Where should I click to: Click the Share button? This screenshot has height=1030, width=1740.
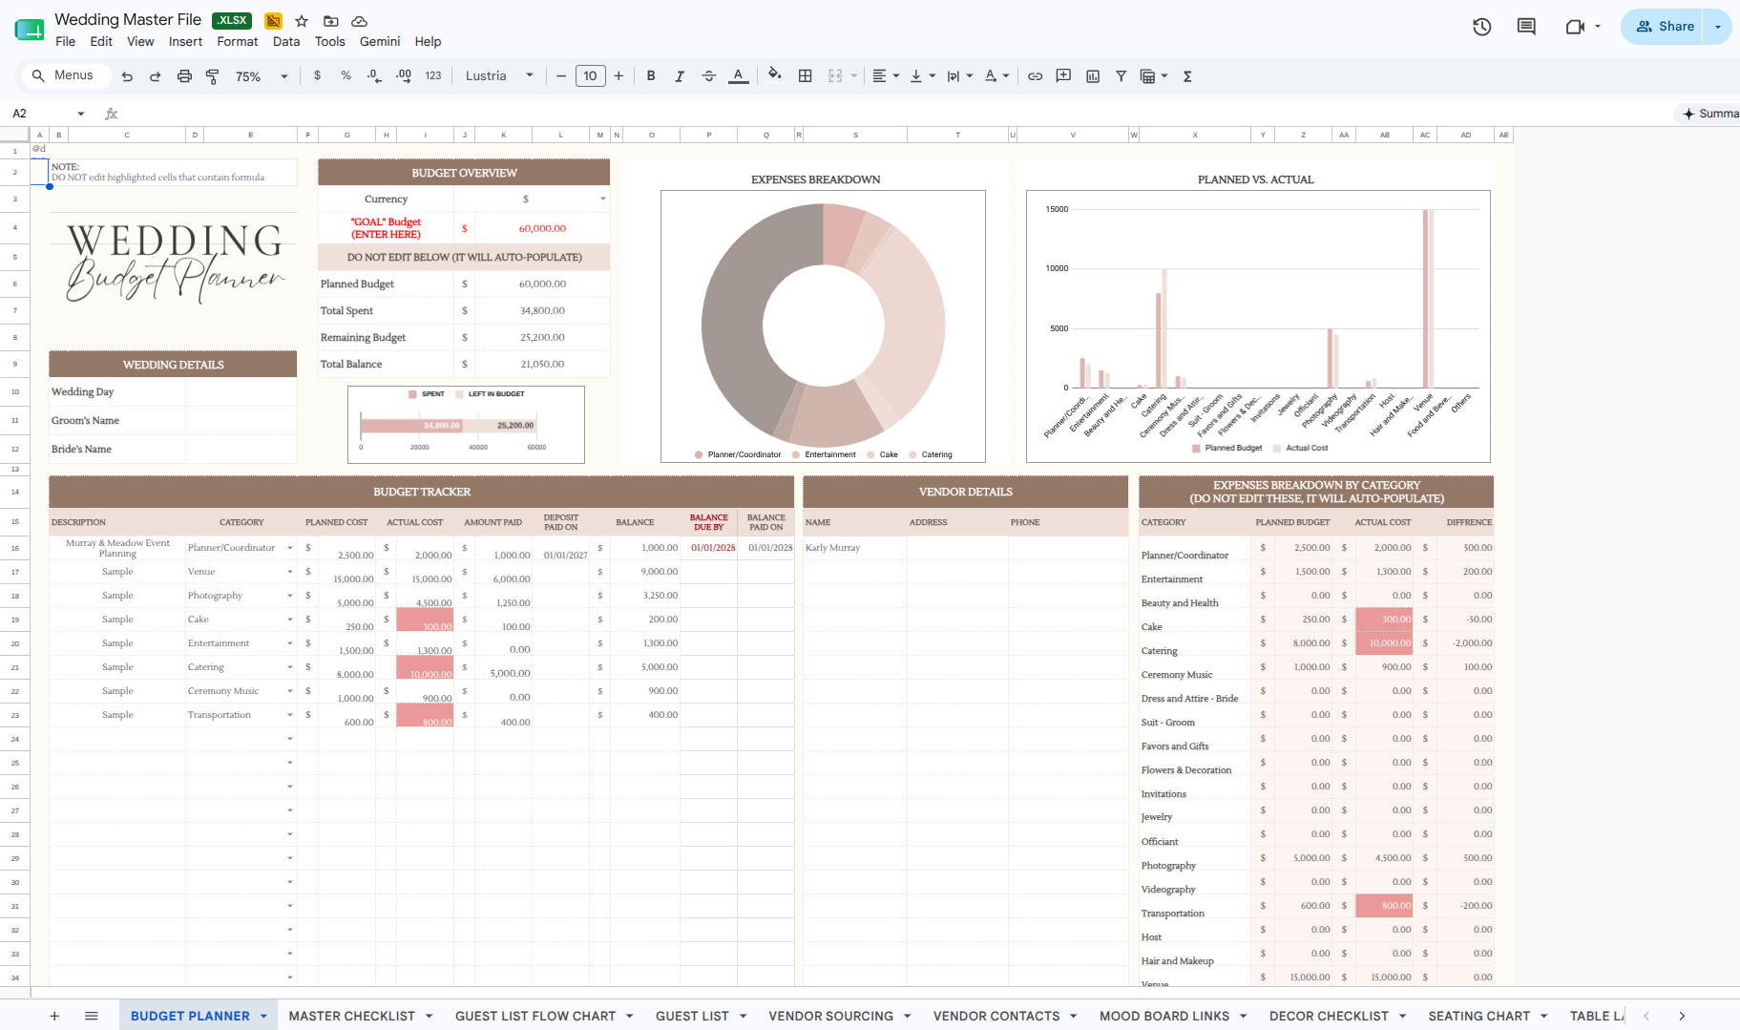(x=1664, y=27)
